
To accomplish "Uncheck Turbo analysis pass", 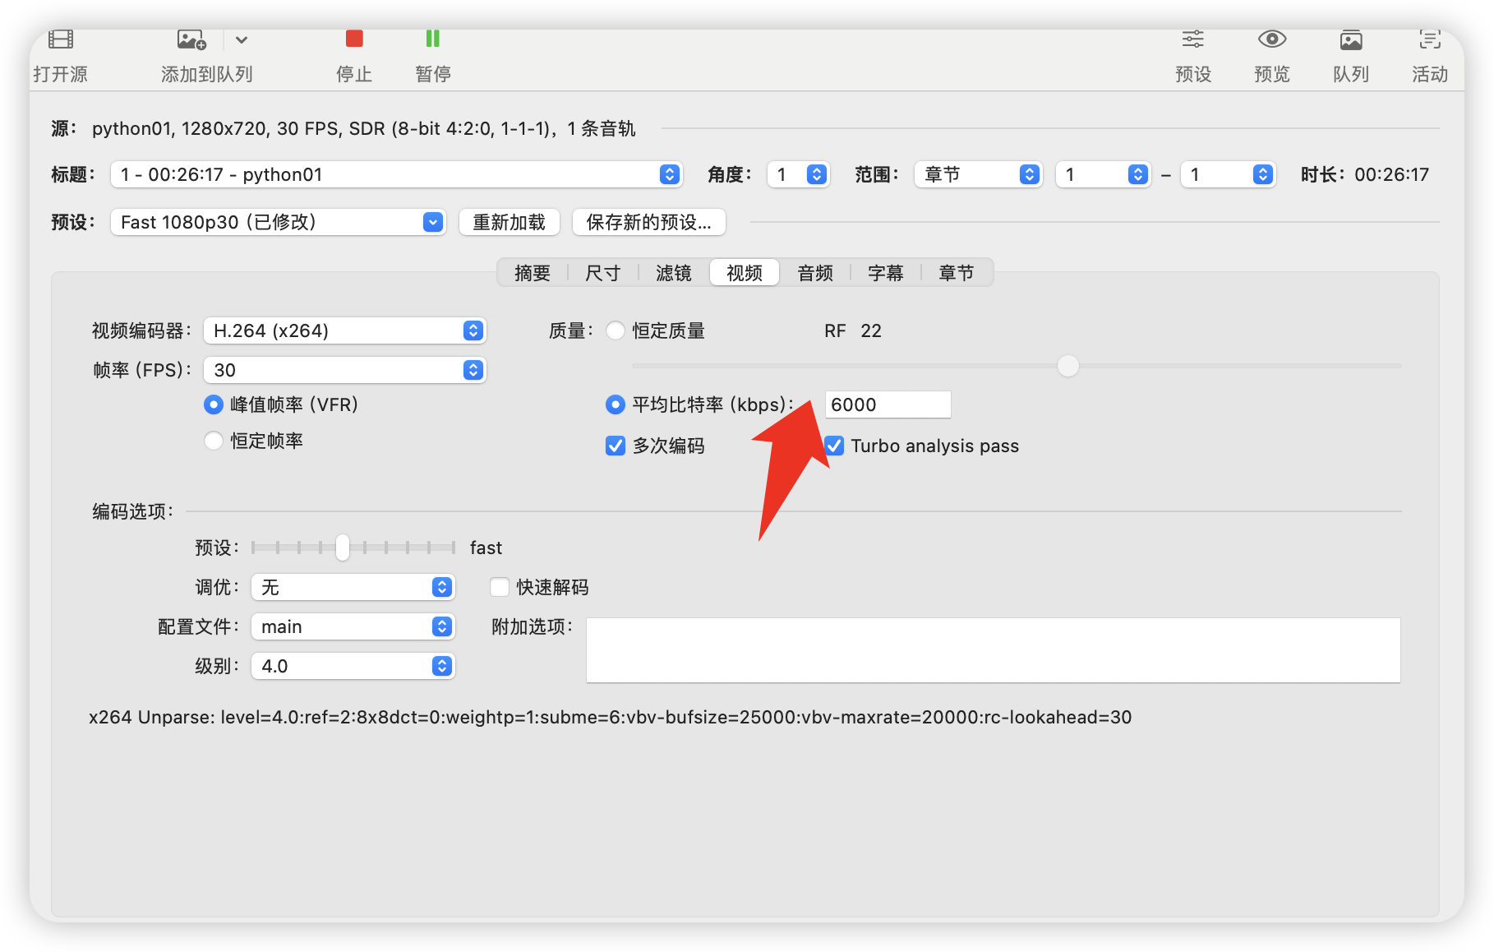I will click(x=834, y=446).
